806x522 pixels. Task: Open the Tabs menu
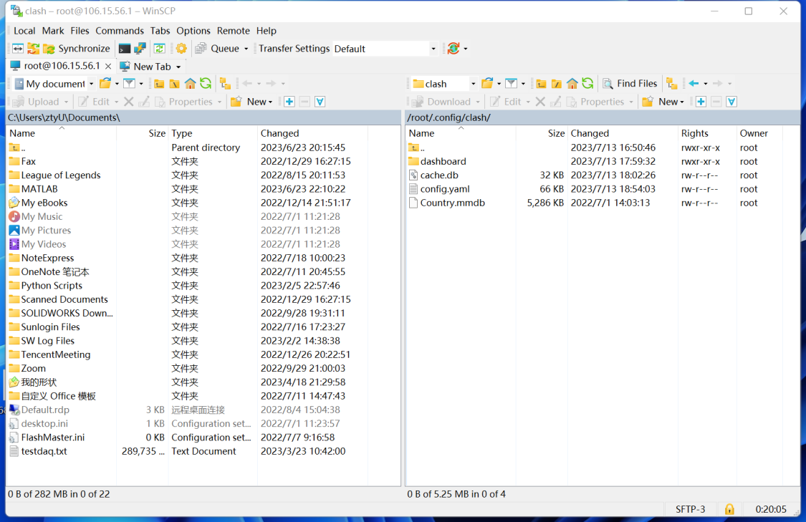tap(160, 31)
